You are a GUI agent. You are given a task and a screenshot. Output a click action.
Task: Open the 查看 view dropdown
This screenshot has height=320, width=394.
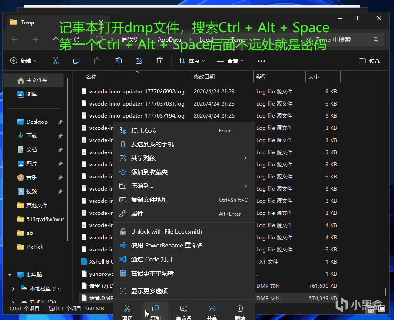click(230, 61)
